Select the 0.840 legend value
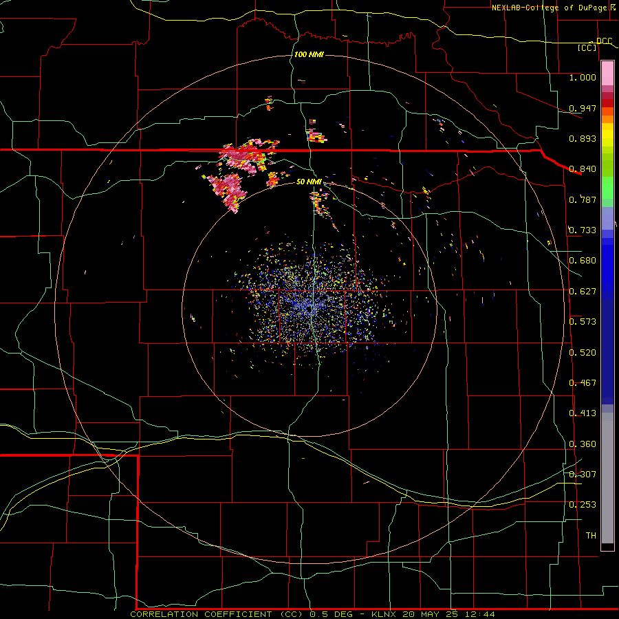This screenshot has width=619, height=619. tap(583, 169)
